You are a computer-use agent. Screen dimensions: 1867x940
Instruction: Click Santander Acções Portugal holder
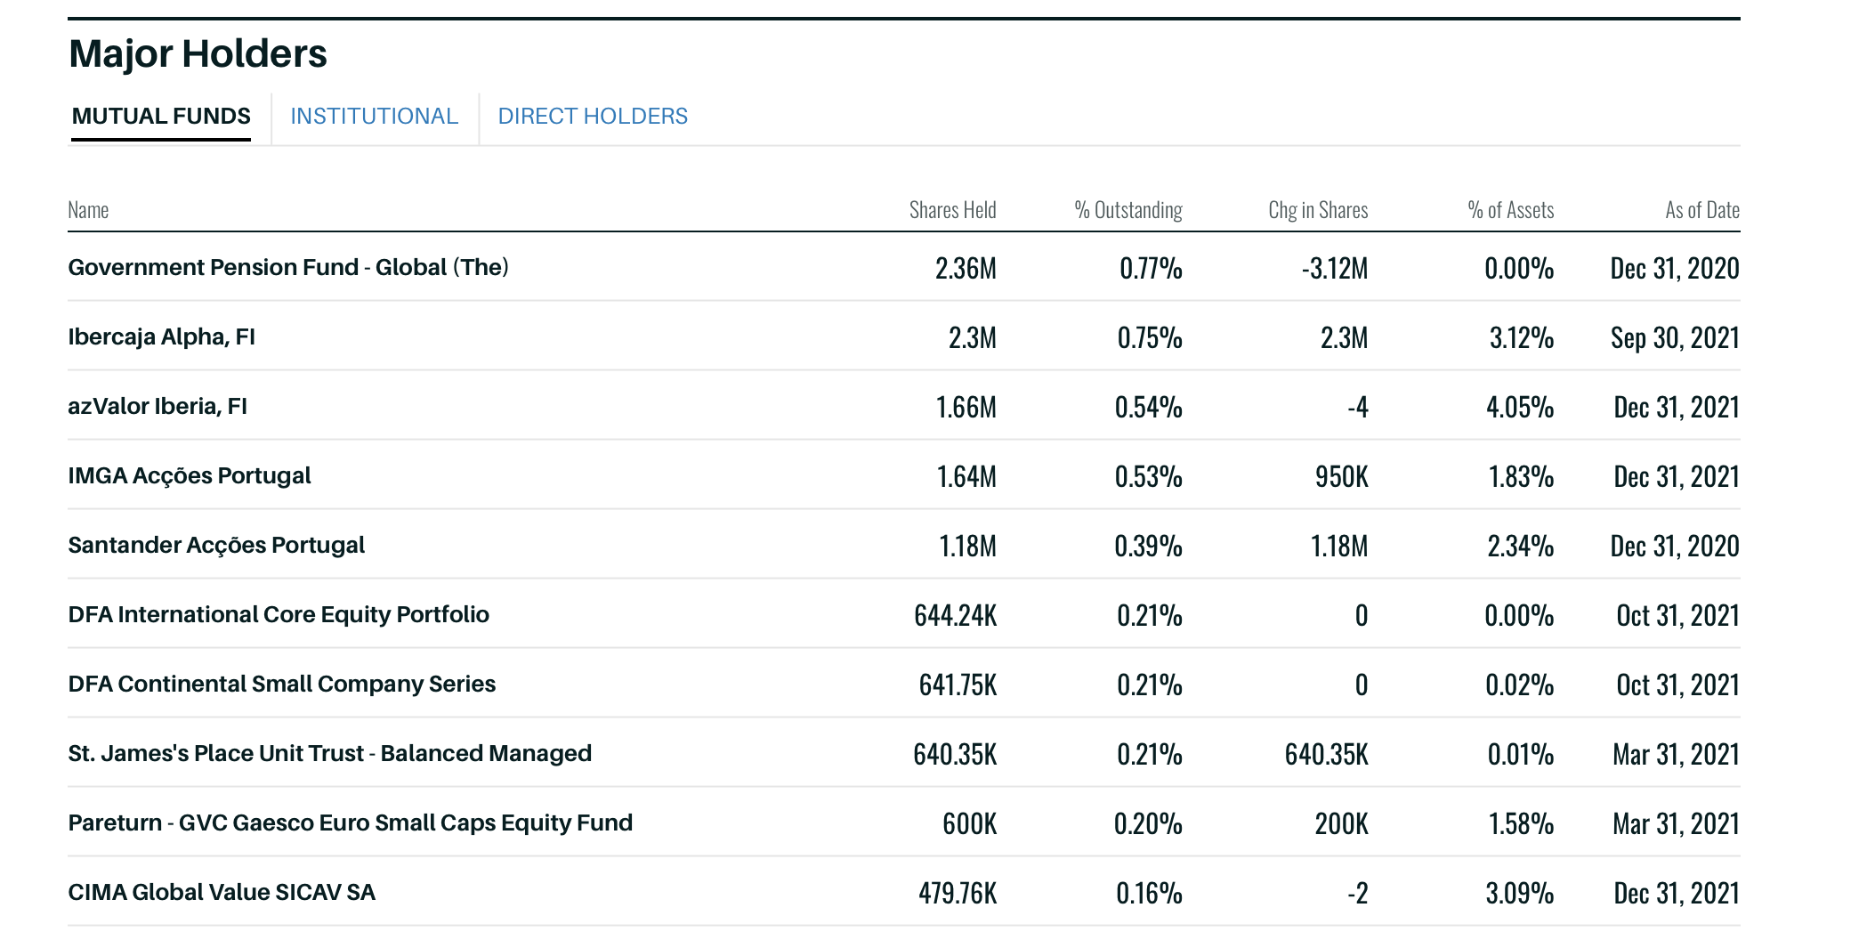[216, 546]
